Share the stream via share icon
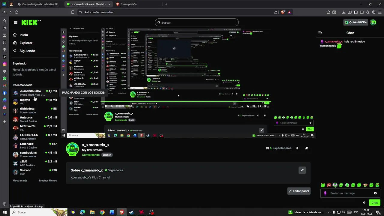The image size is (384, 216). tap(297, 148)
